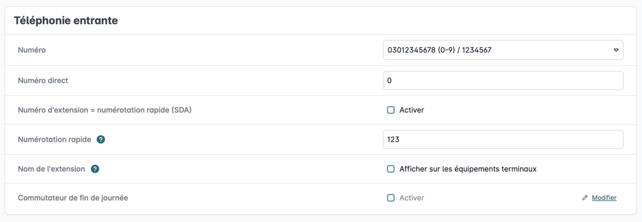Enable the SDA Activer checkbox
This screenshot has height=222, width=642.
point(391,110)
